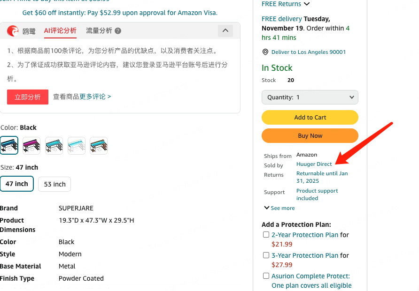Viewport: 419px width, 291px height.
Task: Collapse the 鸥鹭 analysis panel
Action: pyautogui.click(x=225, y=31)
